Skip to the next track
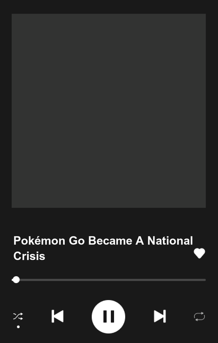Viewport: 218px width, 343px height. pos(160,316)
